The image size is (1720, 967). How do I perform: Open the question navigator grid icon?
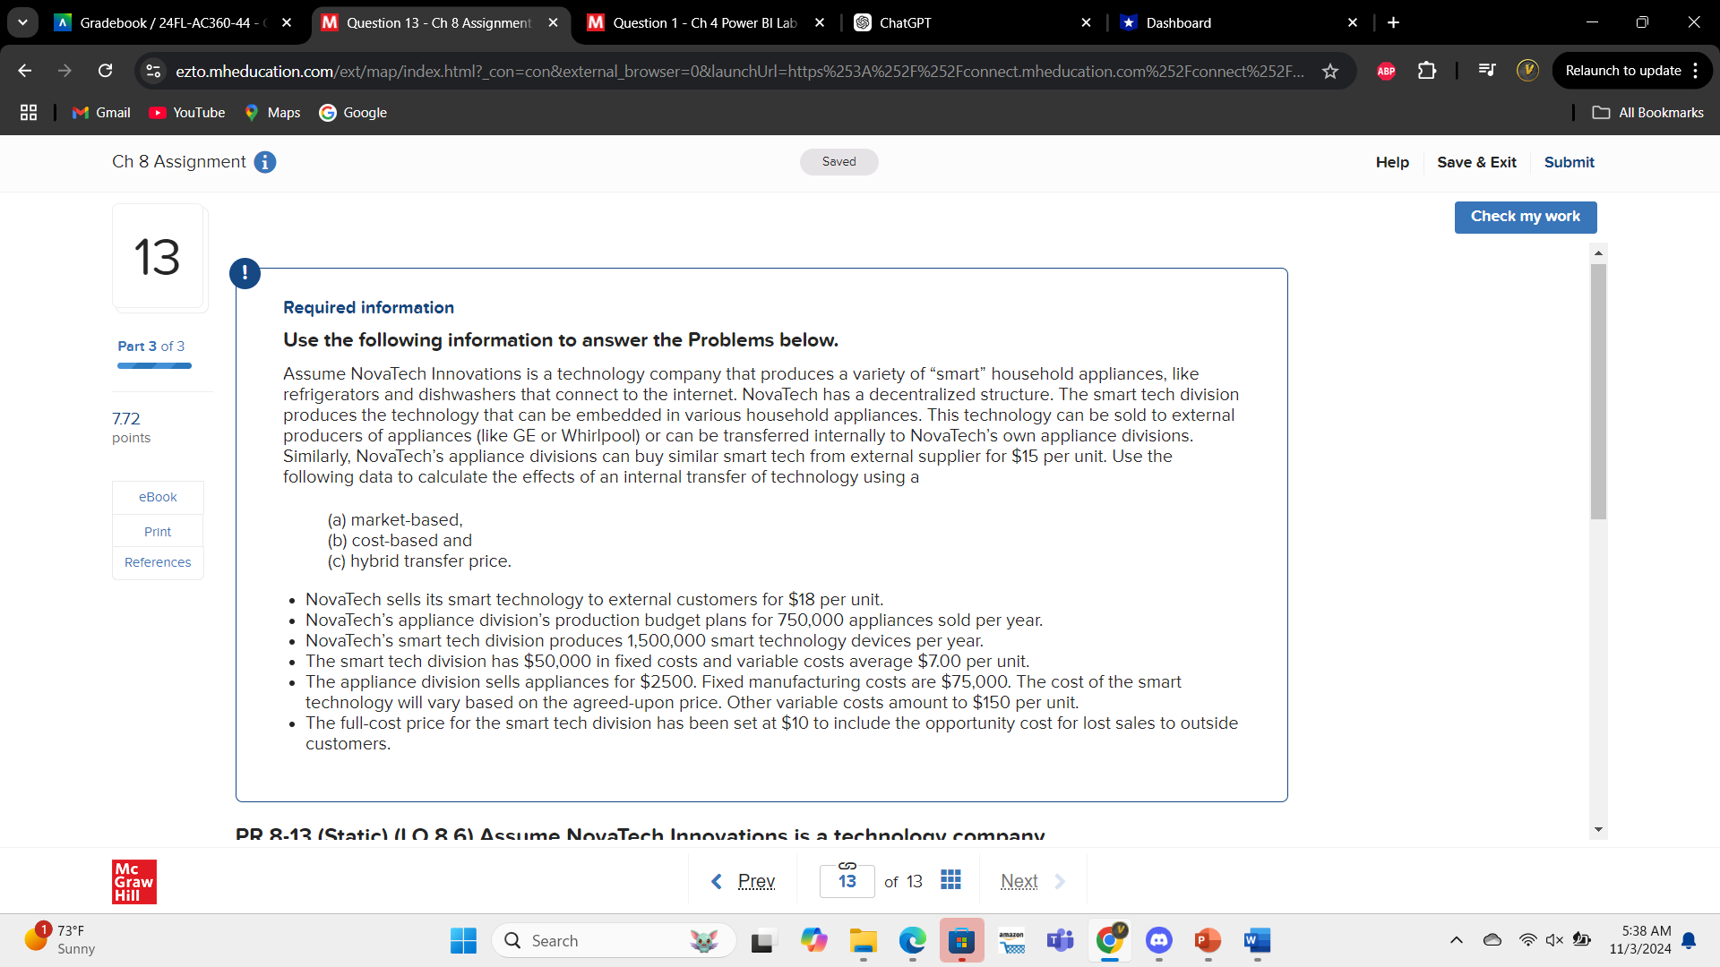coord(950,880)
